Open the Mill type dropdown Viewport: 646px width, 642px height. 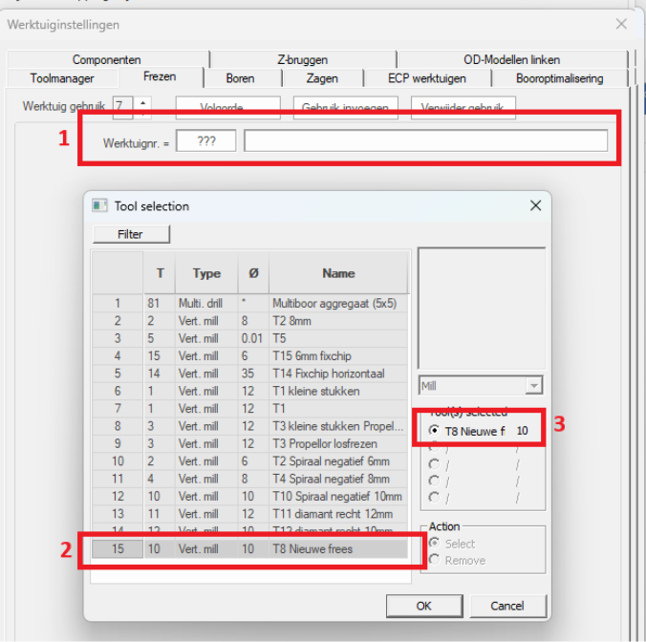[534, 386]
